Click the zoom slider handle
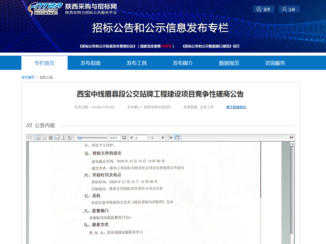 pos(80,138)
